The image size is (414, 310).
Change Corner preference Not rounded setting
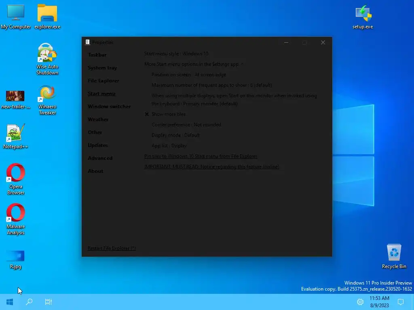186,125
